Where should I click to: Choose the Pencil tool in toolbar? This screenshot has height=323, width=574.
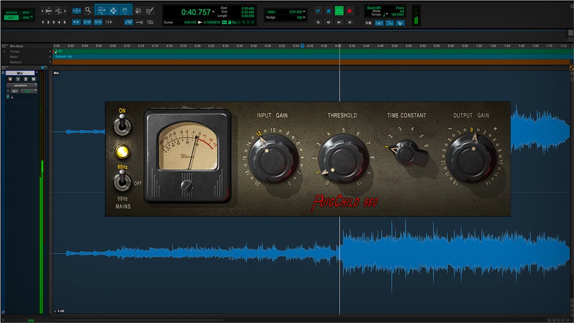pos(150,10)
